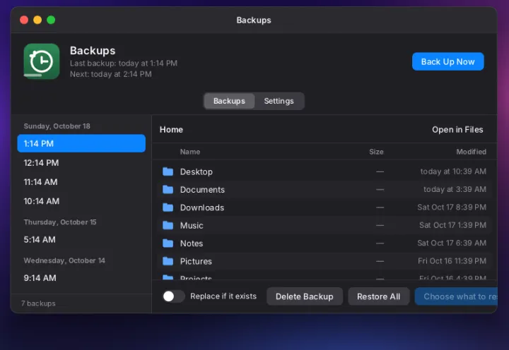This screenshot has width=509, height=350.
Task: Click 'Next: today at 2:14 PM' text
Action: pyautogui.click(x=111, y=74)
